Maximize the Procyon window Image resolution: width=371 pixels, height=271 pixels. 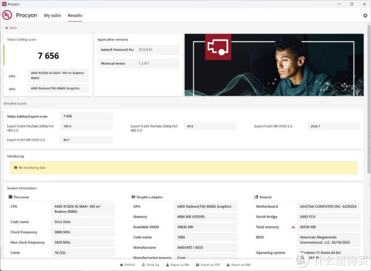[351, 4]
